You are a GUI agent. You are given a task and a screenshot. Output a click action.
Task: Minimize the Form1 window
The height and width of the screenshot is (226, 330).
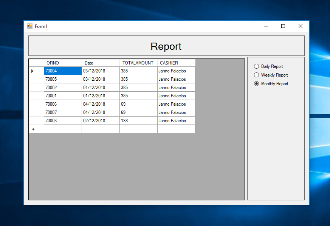click(x=266, y=26)
